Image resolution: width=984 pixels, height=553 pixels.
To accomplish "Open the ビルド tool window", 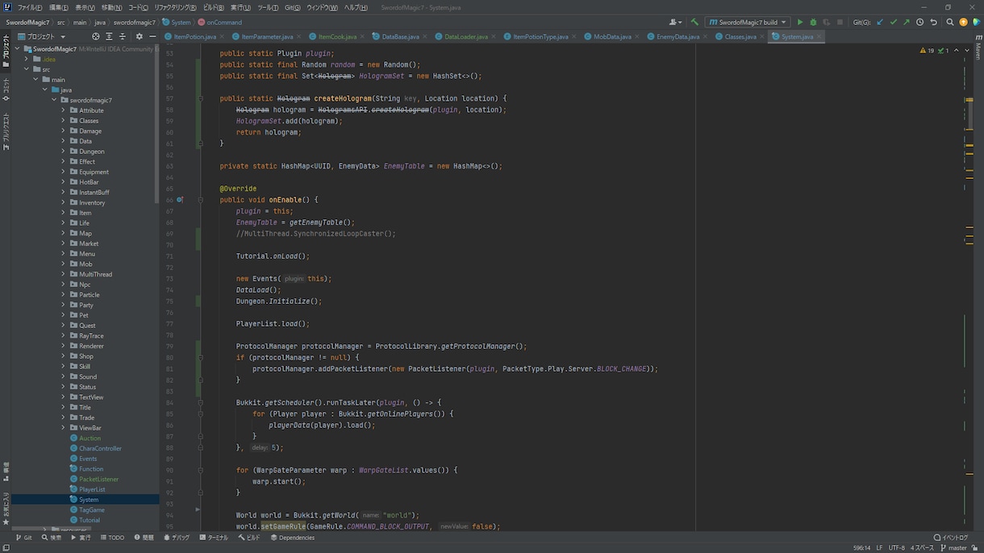I will click(x=249, y=538).
